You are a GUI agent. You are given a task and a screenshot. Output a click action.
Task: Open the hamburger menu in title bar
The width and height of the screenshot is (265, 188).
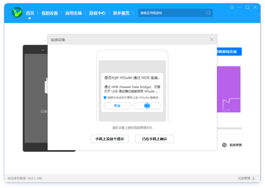coord(232,7)
